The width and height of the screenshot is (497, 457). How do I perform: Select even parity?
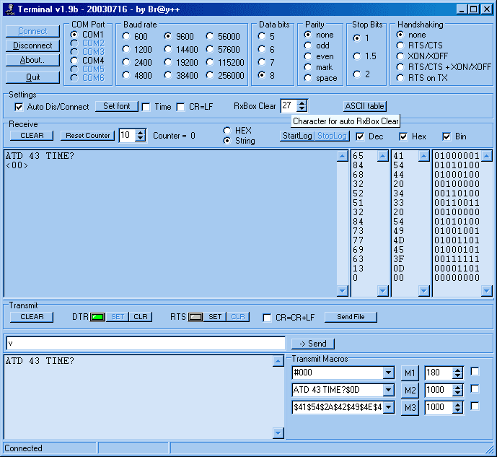click(x=319, y=56)
